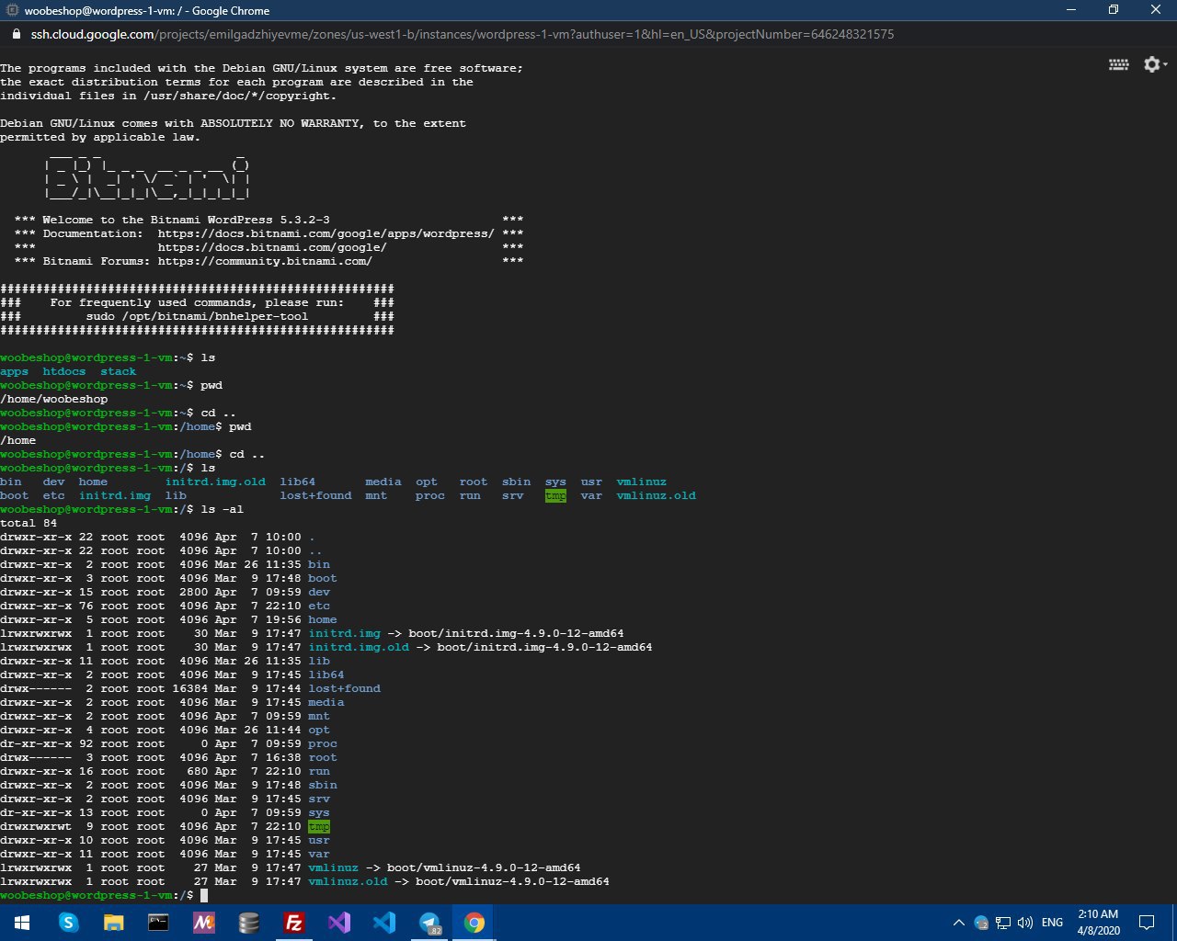Click the link target after 'vmlinuz.old ->'
This screenshot has height=941, width=1177.
[x=512, y=881]
